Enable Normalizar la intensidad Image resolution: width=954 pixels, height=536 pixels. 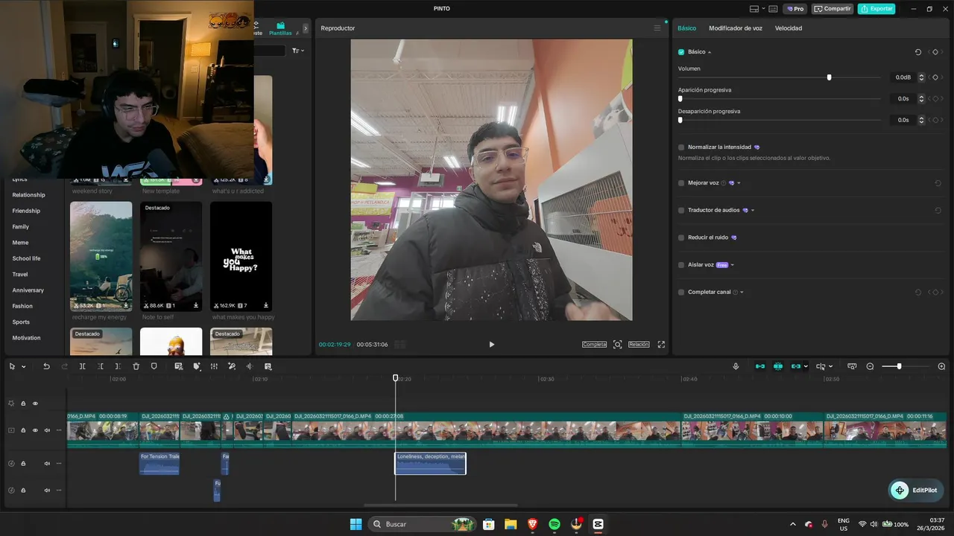[681, 147]
